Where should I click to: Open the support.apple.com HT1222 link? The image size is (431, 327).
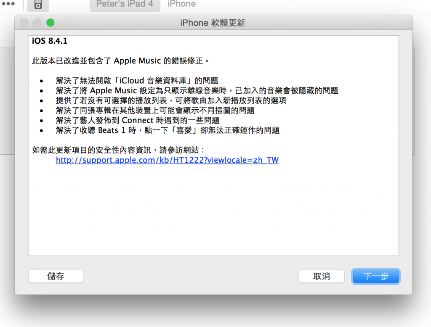point(167,160)
